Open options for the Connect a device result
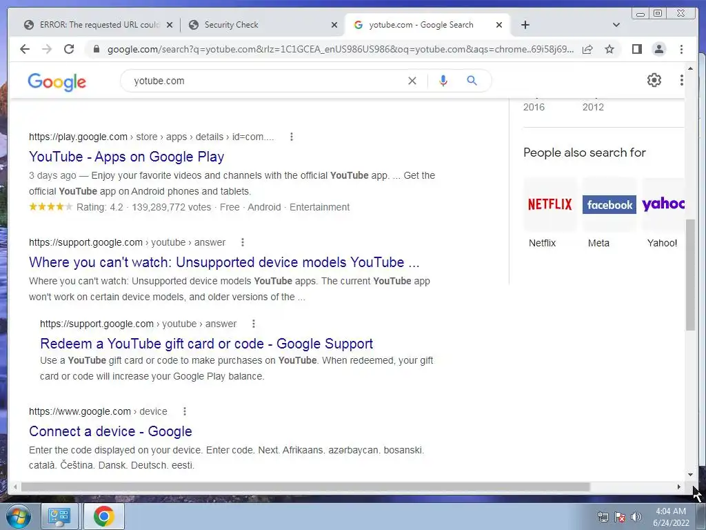706x530 pixels. click(x=185, y=411)
